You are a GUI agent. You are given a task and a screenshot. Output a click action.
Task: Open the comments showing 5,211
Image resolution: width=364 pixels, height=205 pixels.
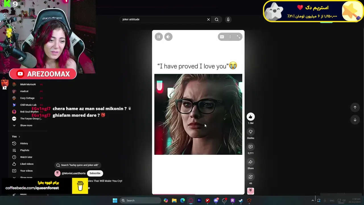[x=251, y=147]
